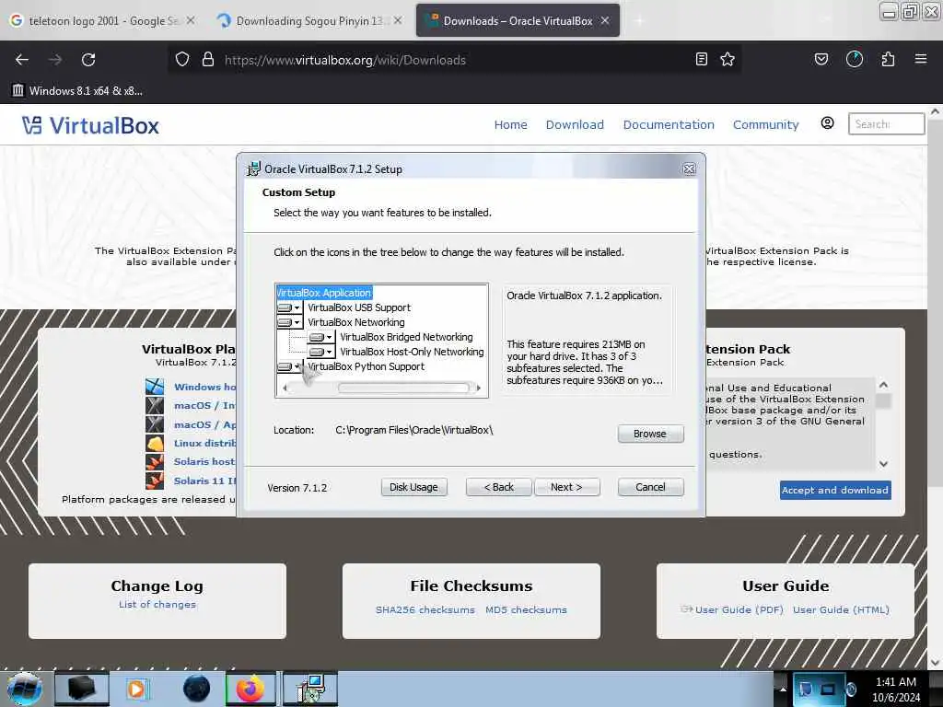
Task: Select VirtualBox Application tree item
Action: [324, 293]
